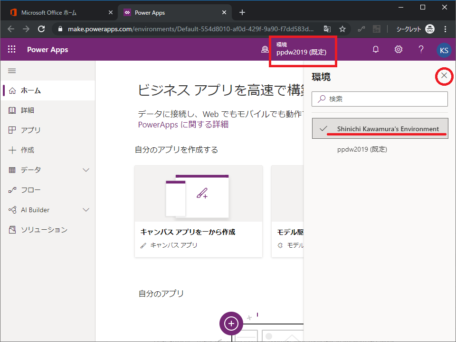Open ソリューション in the sidebar
Screen dimensions: 456x342
point(48,230)
